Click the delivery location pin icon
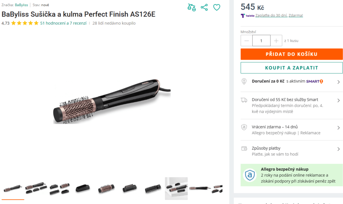Viewport: 343px width, 204px height. tap(244, 82)
